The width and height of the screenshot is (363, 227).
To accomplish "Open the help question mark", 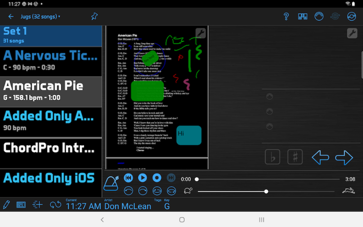I will click(x=286, y=17).
